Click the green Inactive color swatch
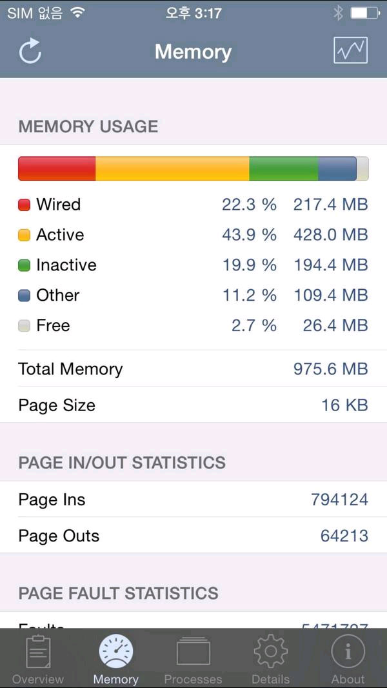Image resolution: width=387 pixels, height=688 pixels. click(x=25, y=265)
